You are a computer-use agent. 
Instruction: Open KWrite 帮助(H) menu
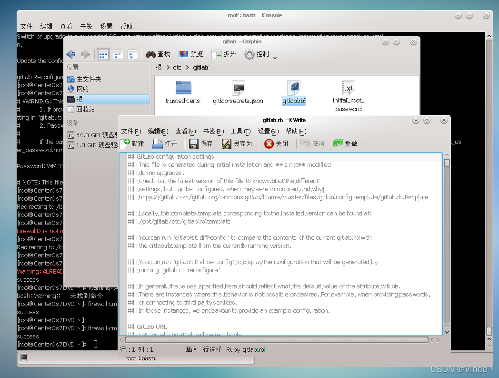pyautogui.click(x=296, y=131)
